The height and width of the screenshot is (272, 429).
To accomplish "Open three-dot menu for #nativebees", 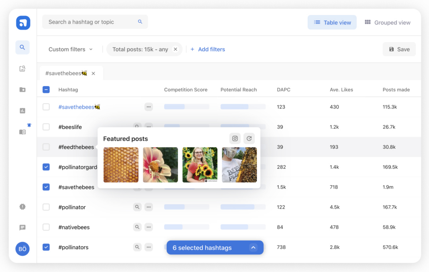I will [x=149, y=227].
